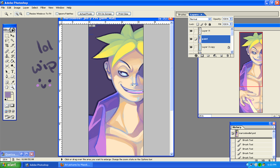The image size is (280, 168).
Task: Delete layer with Layers trash icon
Action: 227,56
